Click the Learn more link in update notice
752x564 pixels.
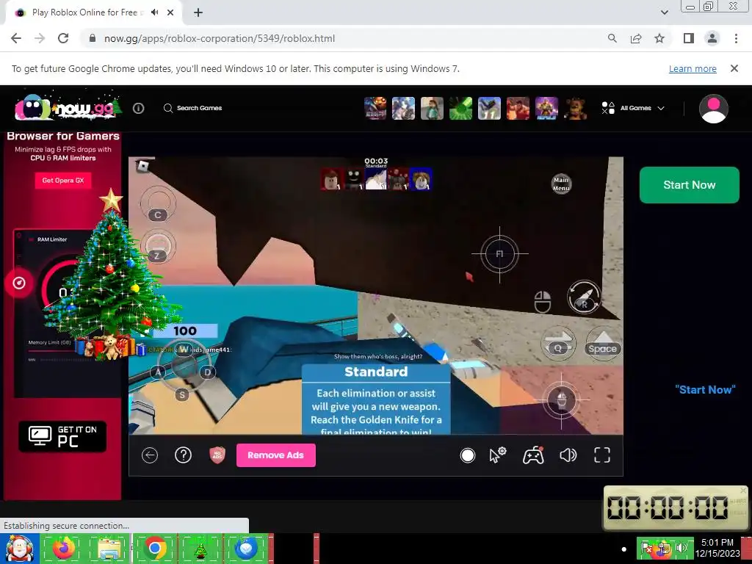[693, 68]
